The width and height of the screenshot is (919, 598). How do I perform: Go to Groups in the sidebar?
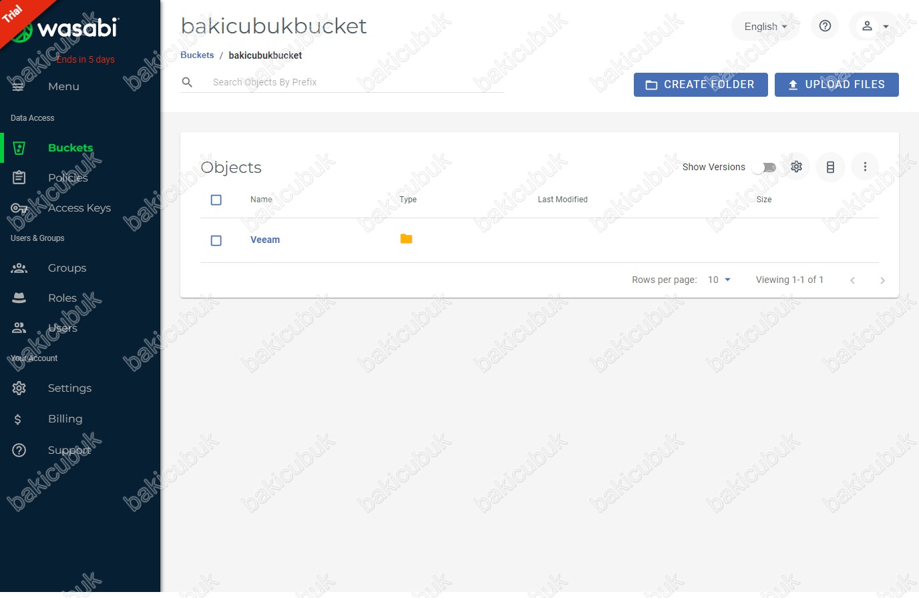(x=67, y=268)
